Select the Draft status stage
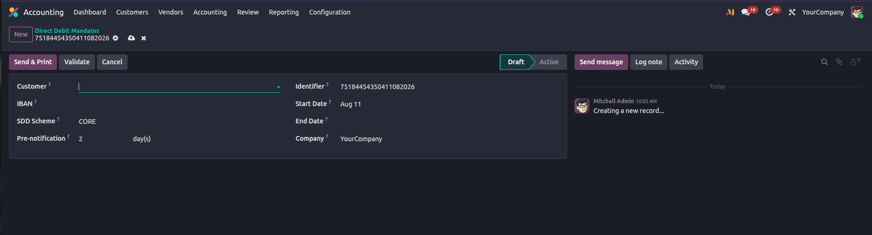 [516, 62]
